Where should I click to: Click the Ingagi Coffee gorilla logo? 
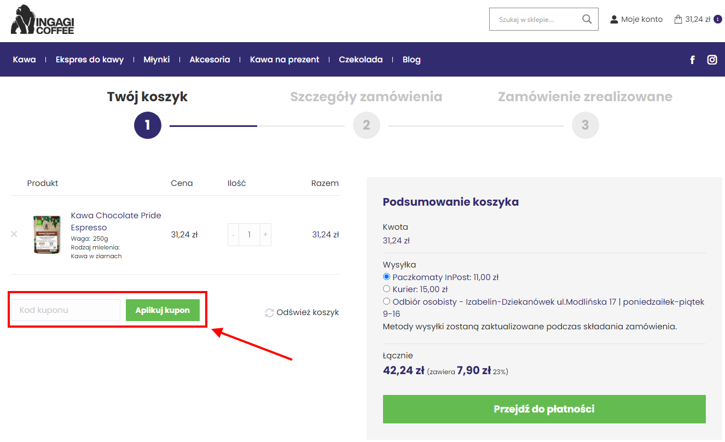[x=42, y=20]
